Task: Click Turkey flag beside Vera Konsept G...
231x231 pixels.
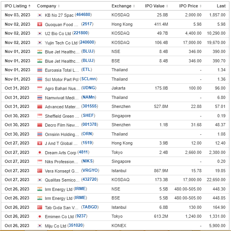Action: pos(40,171)
